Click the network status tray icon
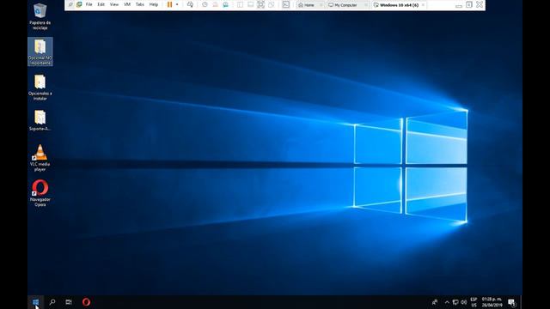Image resolution: width=550 pixels, height=309 pixels. tap(455, 302)
